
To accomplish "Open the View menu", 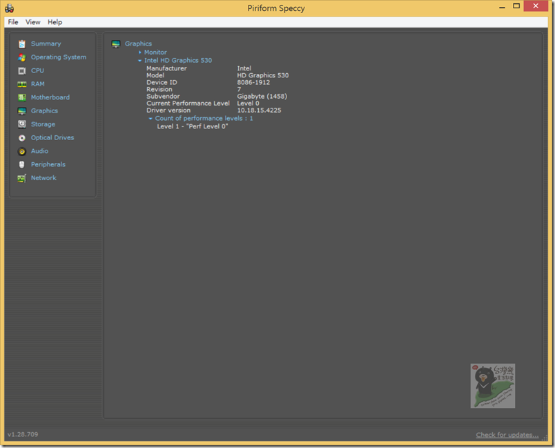I will point(33,22).
